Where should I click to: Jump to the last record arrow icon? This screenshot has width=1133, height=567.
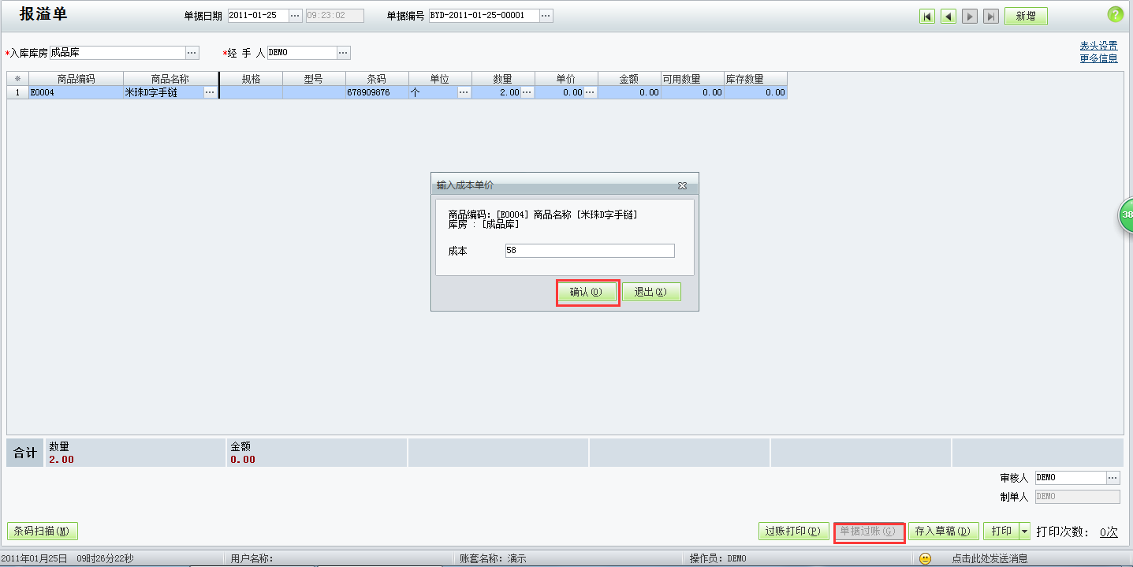click(x=990, y=15)
